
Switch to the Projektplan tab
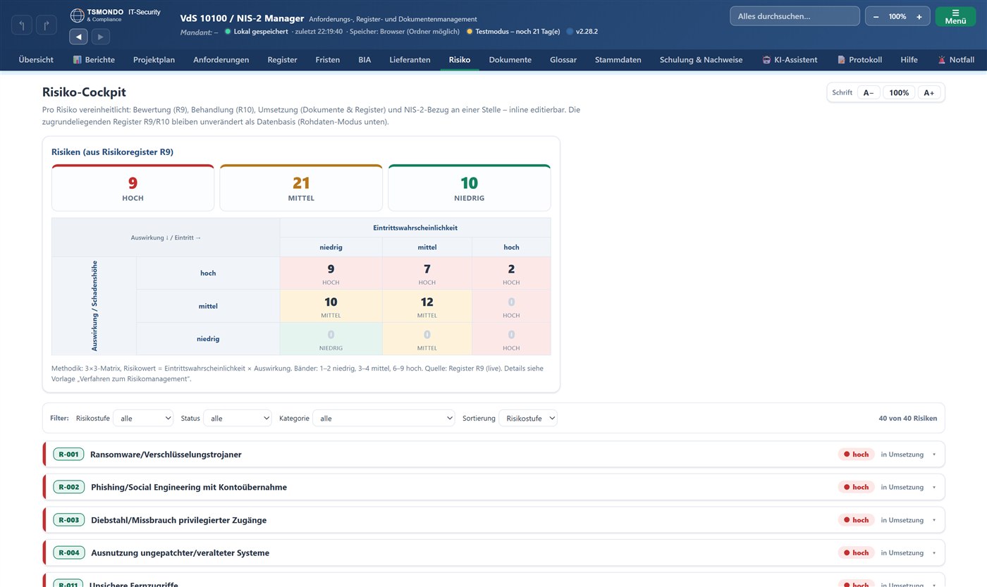click(x=154, y=60)
